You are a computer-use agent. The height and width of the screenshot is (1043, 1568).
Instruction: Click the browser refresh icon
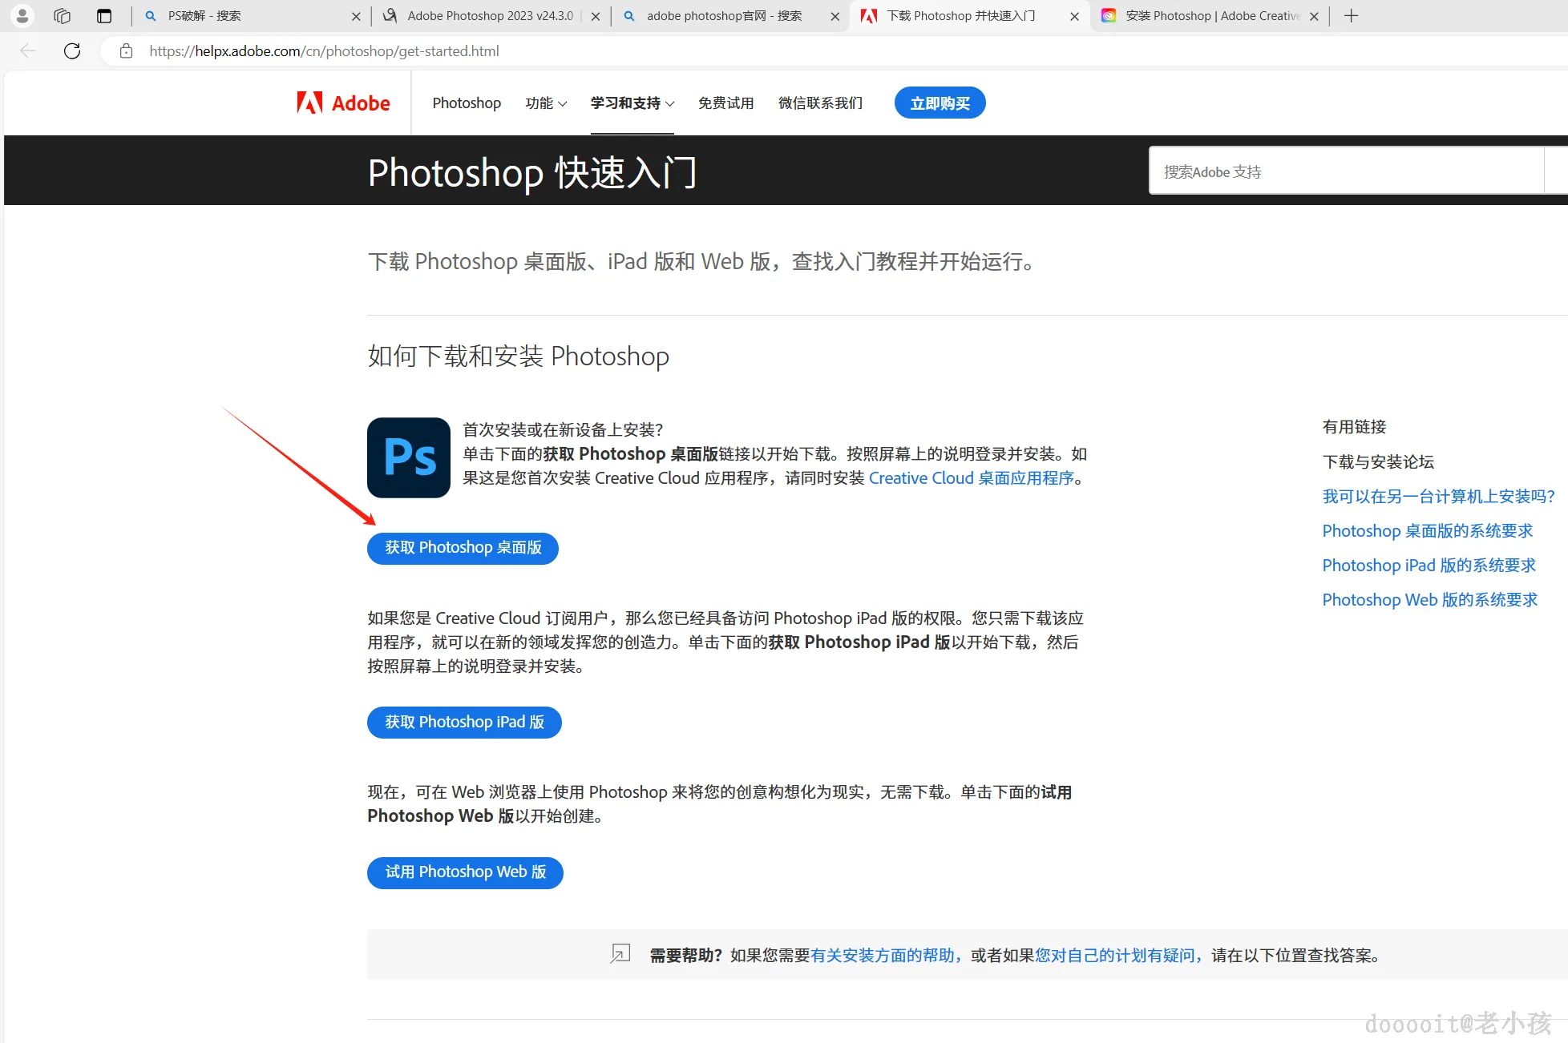(72, 51)
